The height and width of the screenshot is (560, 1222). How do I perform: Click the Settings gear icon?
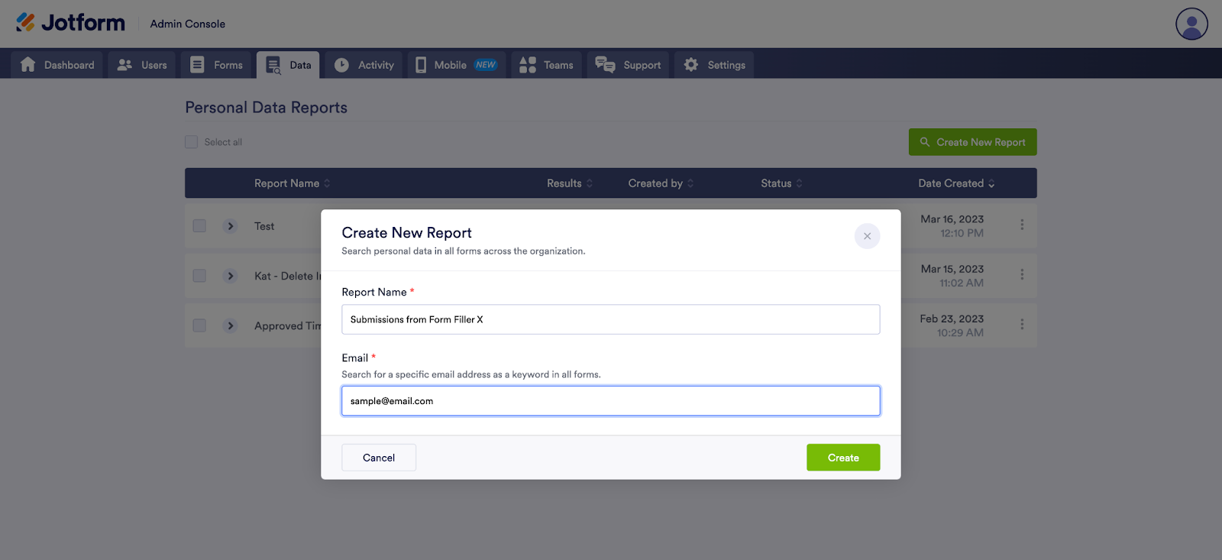691,65
